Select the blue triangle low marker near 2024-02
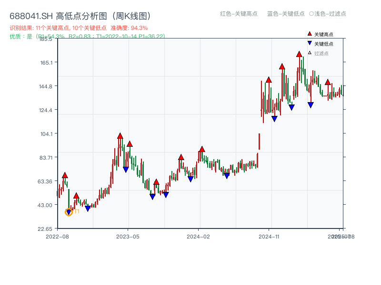The width and height of the screenshot is (381, 285). (190, 179)
